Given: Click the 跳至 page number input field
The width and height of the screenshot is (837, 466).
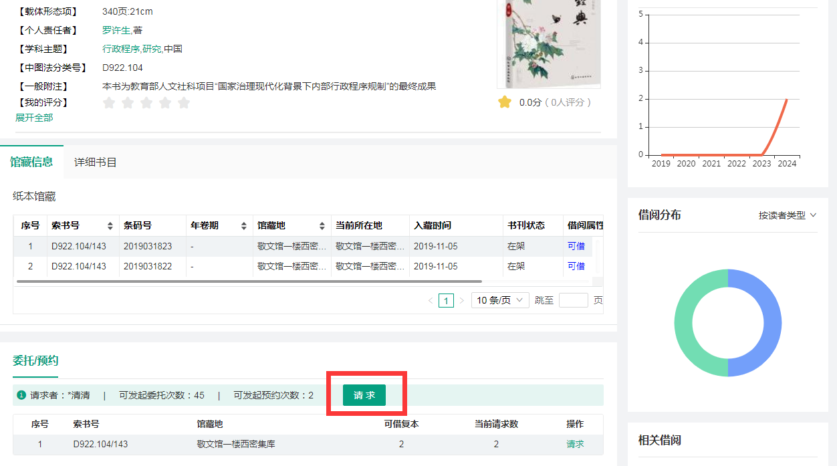Looking at the screenshot, I should pos(573,301).
